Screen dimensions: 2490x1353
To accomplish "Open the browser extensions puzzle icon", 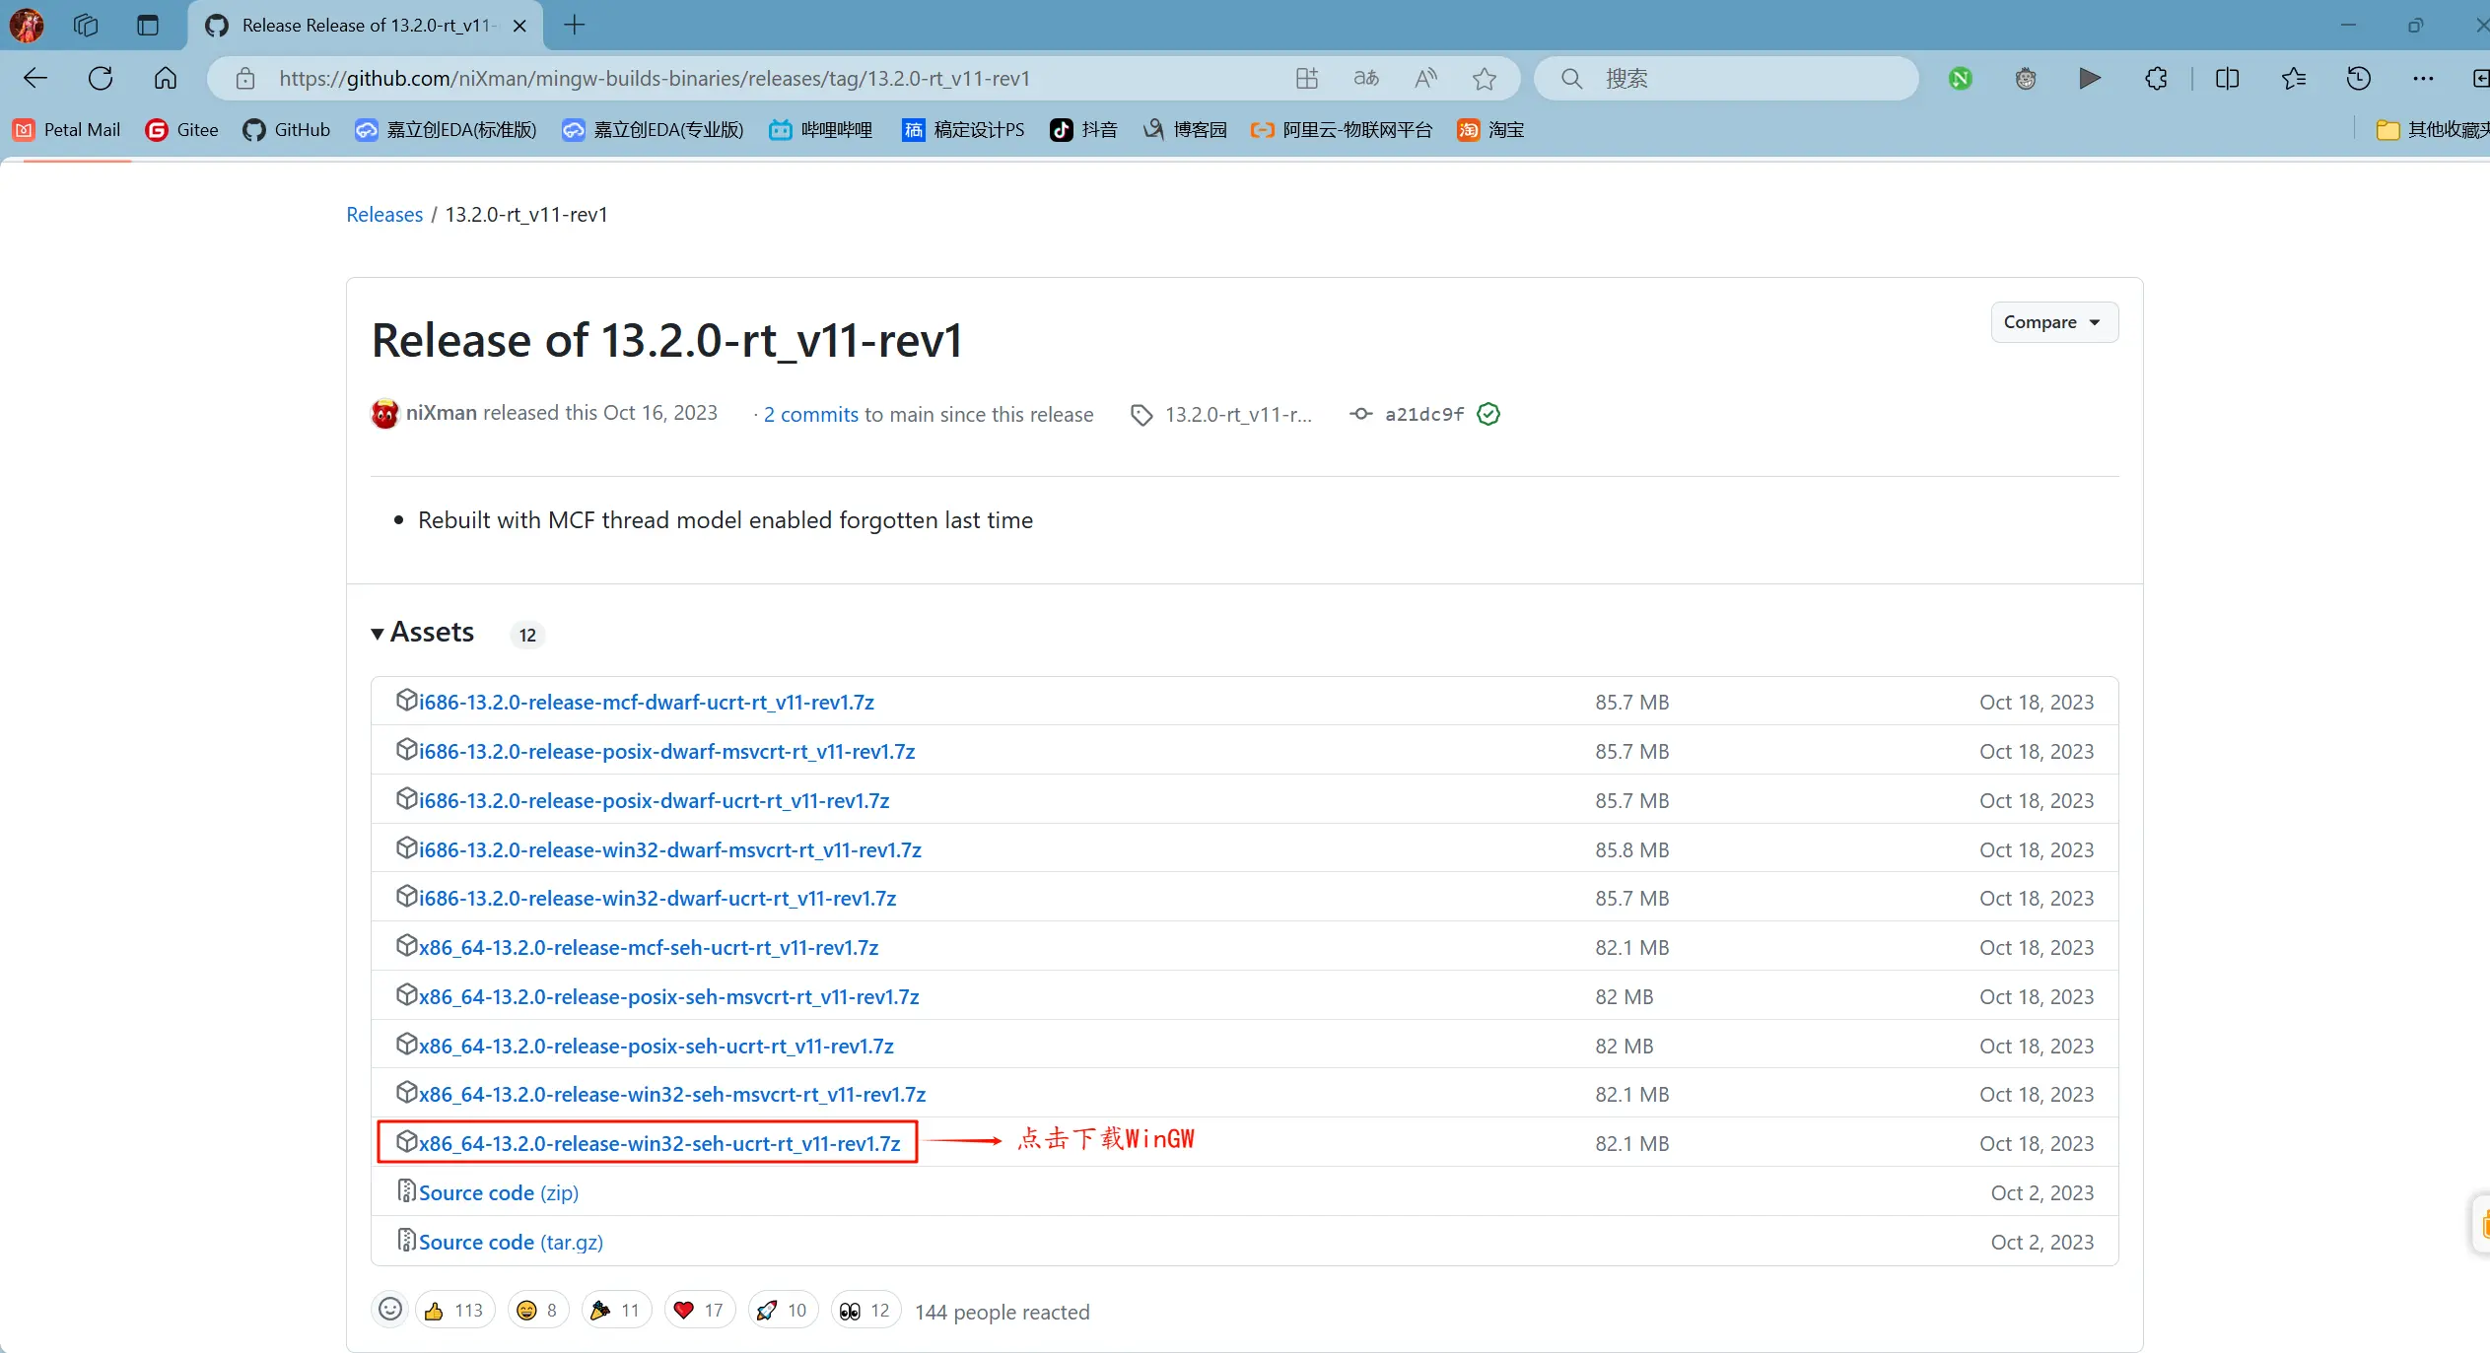I will 2156,78.
